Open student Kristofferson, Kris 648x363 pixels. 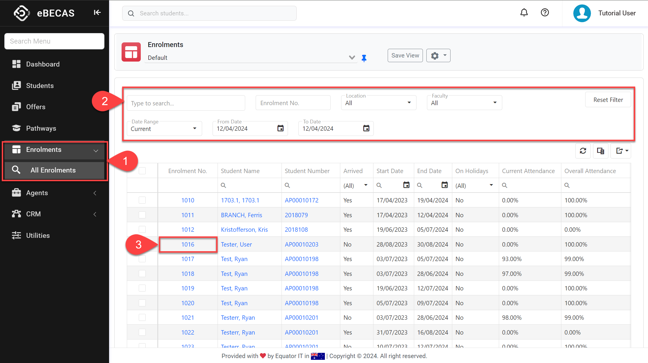(x=244, y=230)
